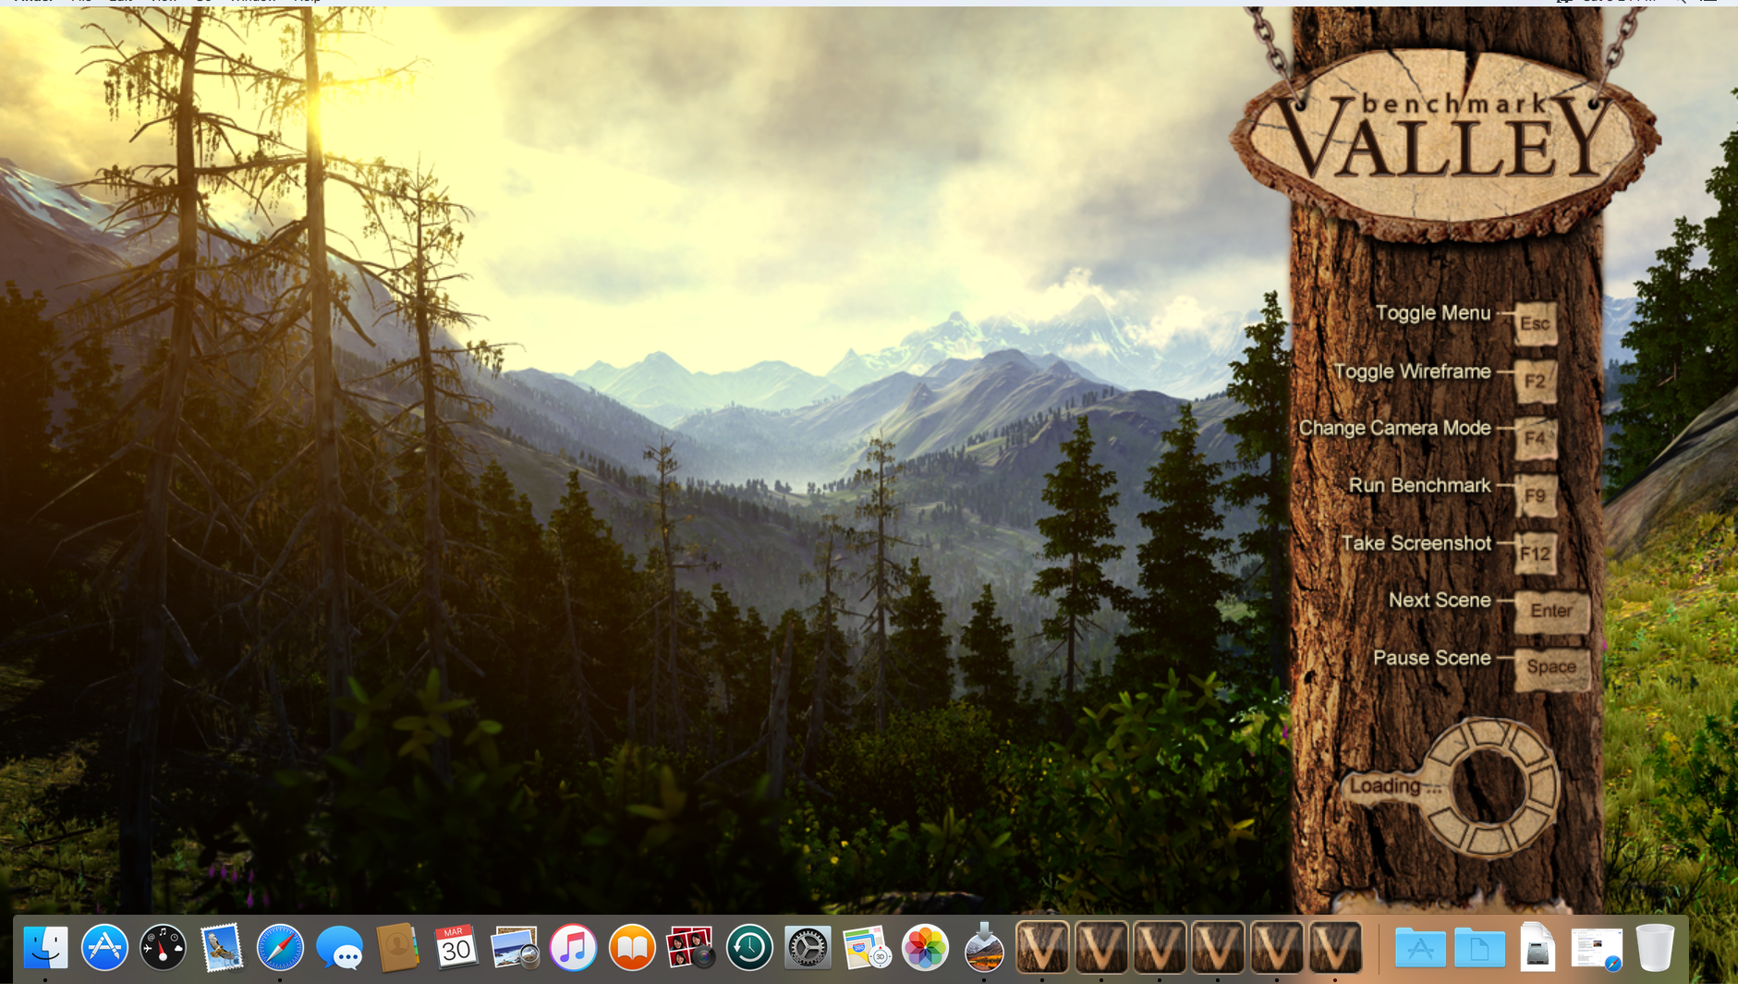The width and height of the screenshot is (1738, 984).
Task: Open iTunes music note icon
Action: pos(573,947)
